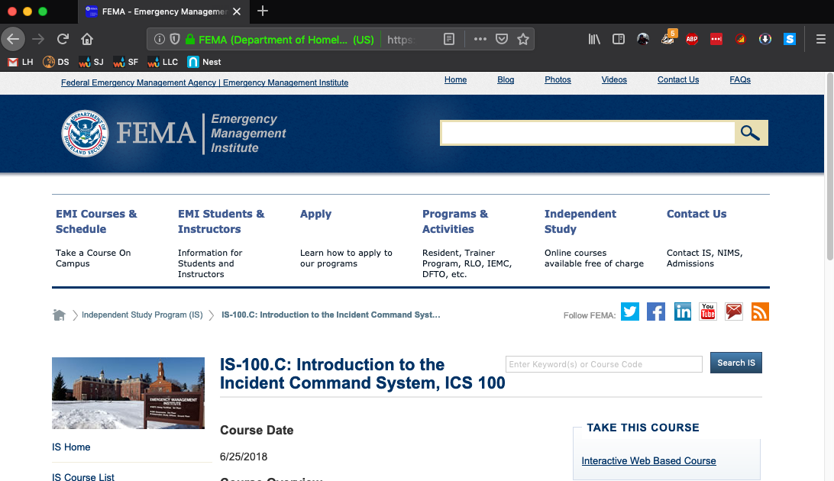Image resolution: width=834 pixels, height=481 pixels.
Task: Open the Independent Study menu
Action: (580, 221)
